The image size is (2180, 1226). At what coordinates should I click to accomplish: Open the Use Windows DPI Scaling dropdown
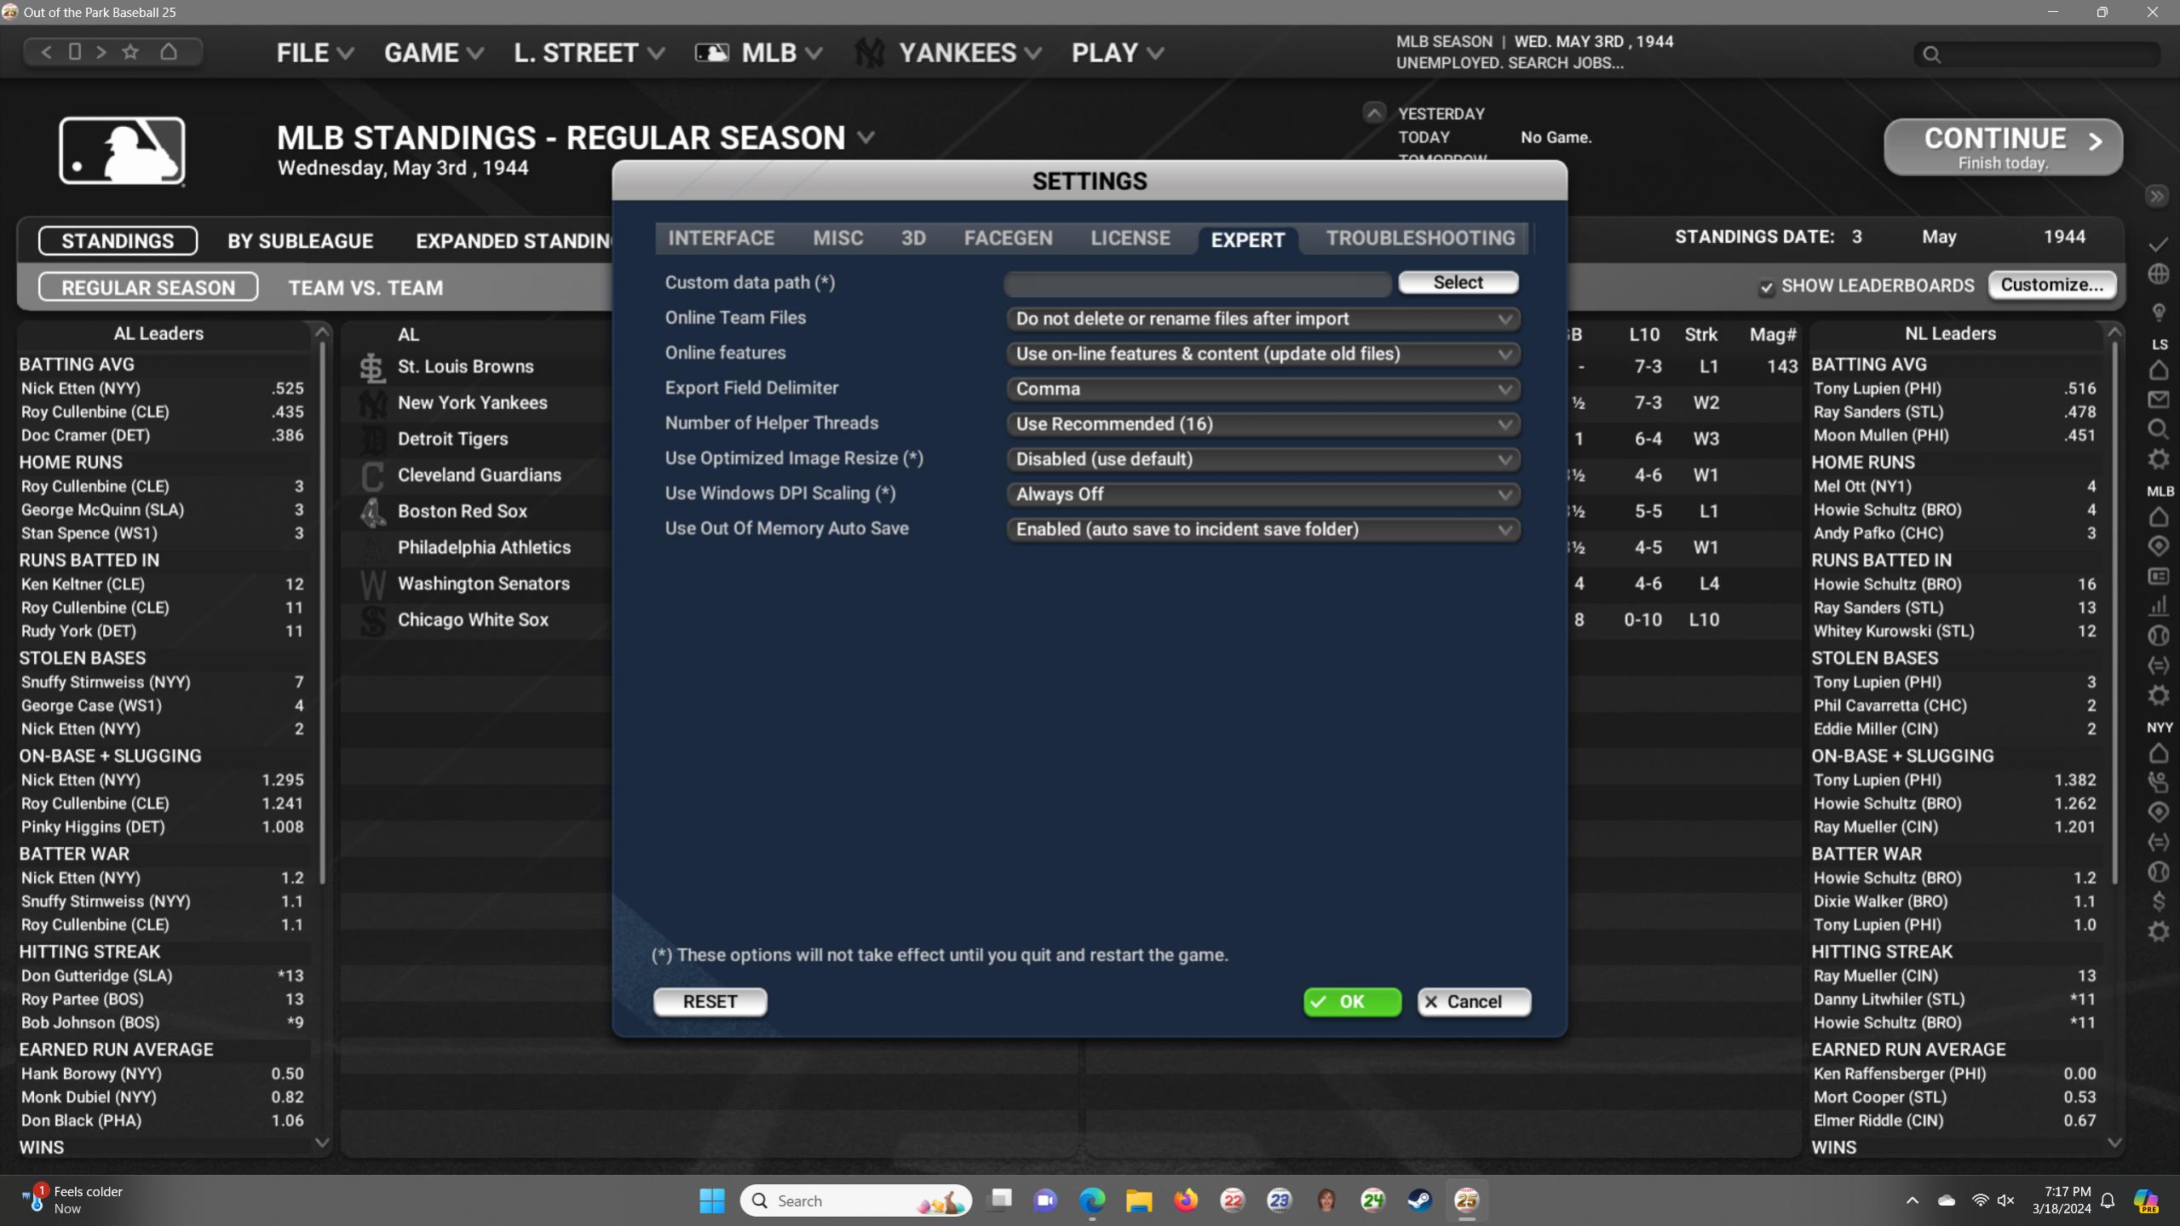pyautogui.click(x=1263, y=494)
